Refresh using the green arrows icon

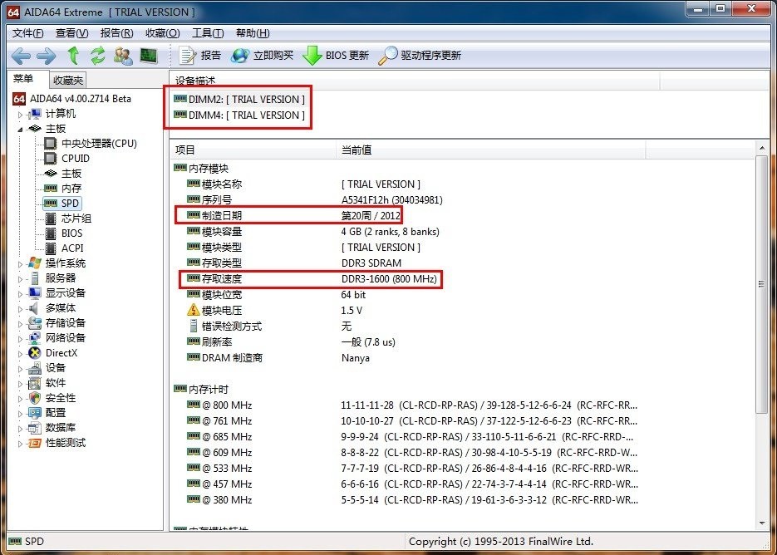tap(98, 56)
